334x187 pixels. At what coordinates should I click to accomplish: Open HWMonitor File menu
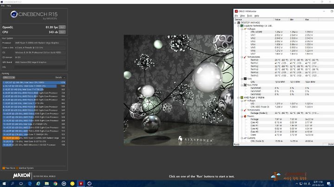coord(236,16)
